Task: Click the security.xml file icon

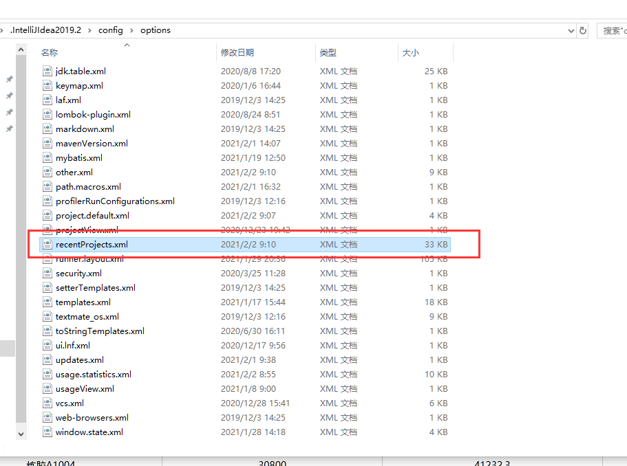Action: pos(47,273)
